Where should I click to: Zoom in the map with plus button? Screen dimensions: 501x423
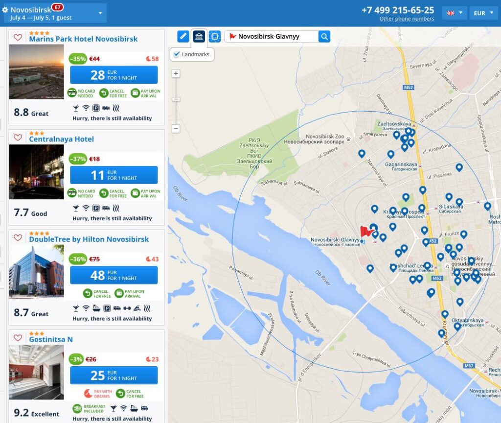(176, 73)
